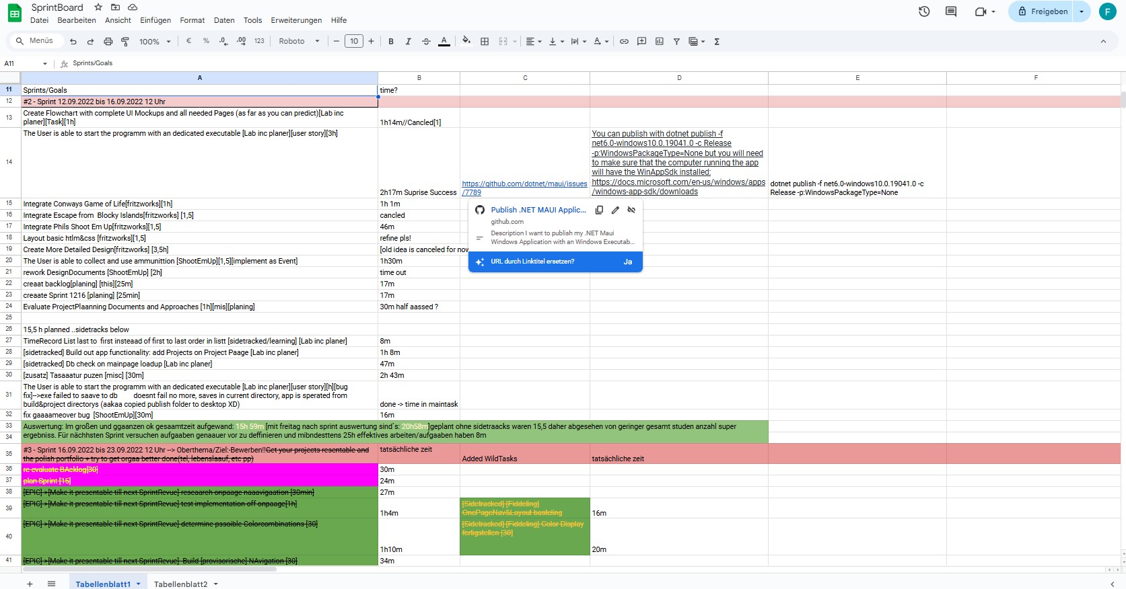Screen dimensions: 1126x589
Task: Open the Publish .NET MAUI link
Action: pos(538,210)
